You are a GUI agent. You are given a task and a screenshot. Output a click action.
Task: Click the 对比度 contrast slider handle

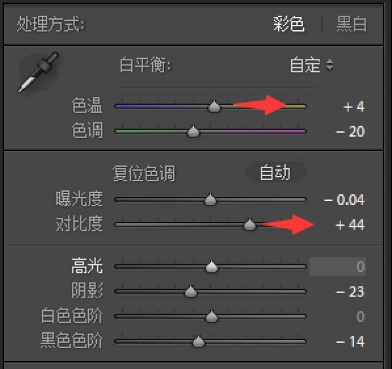(250, 224)
